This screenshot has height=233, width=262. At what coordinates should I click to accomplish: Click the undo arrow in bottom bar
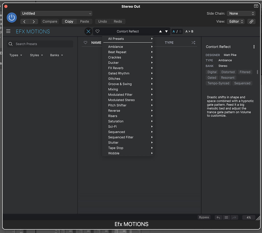point(218,217)
